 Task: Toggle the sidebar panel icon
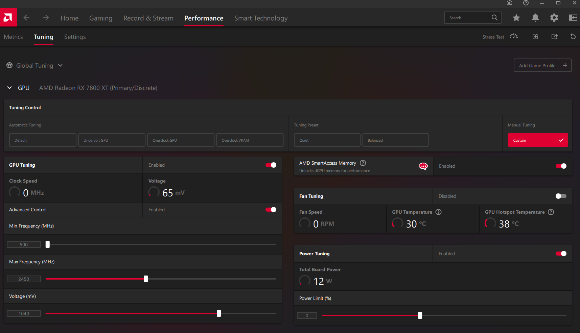573,18
